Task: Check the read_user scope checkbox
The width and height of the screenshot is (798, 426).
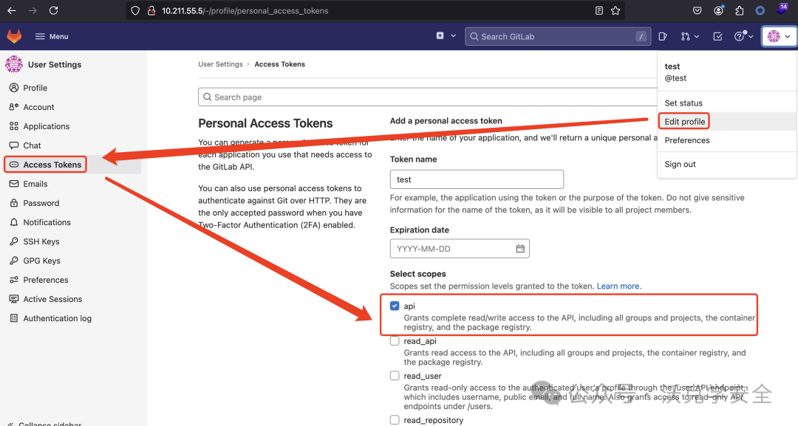Action: [x=395, y=376]
